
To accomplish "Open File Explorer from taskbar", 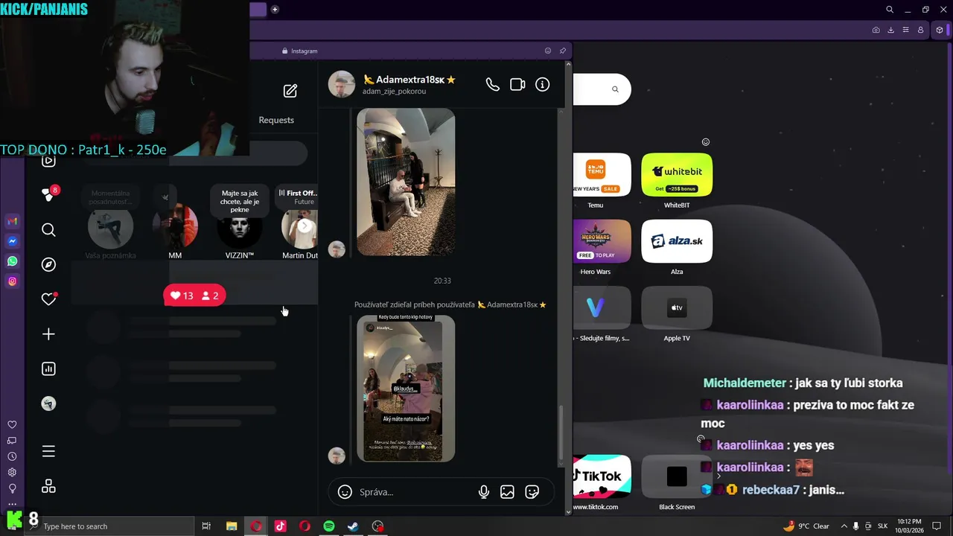I will click(x=232, y=526).
